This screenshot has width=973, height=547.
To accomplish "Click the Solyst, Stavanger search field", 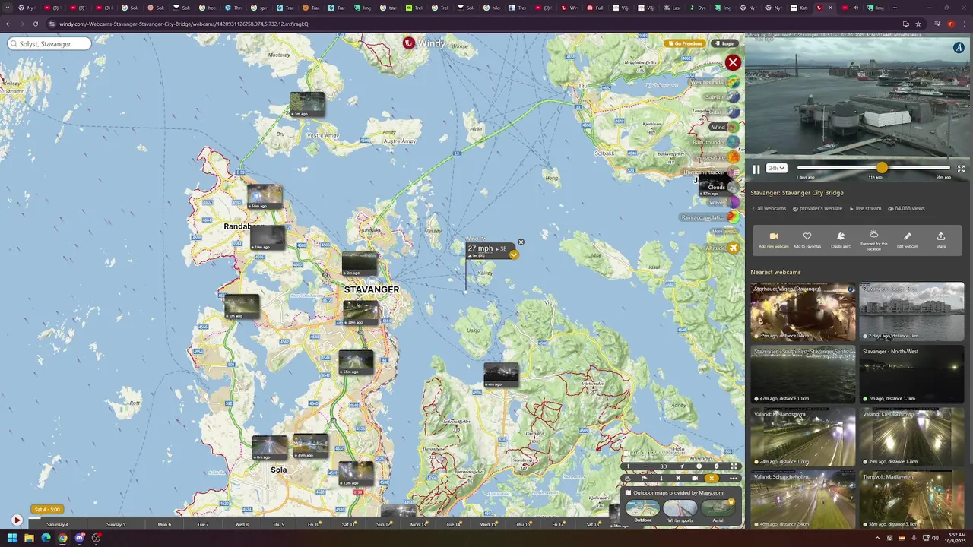I will click(x=49, y=44).
